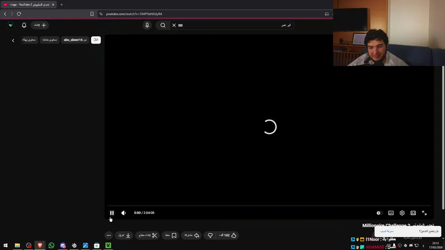Open the notifications bell
The height and width of the screenshot is (250, 445).
tap(24, 25)
